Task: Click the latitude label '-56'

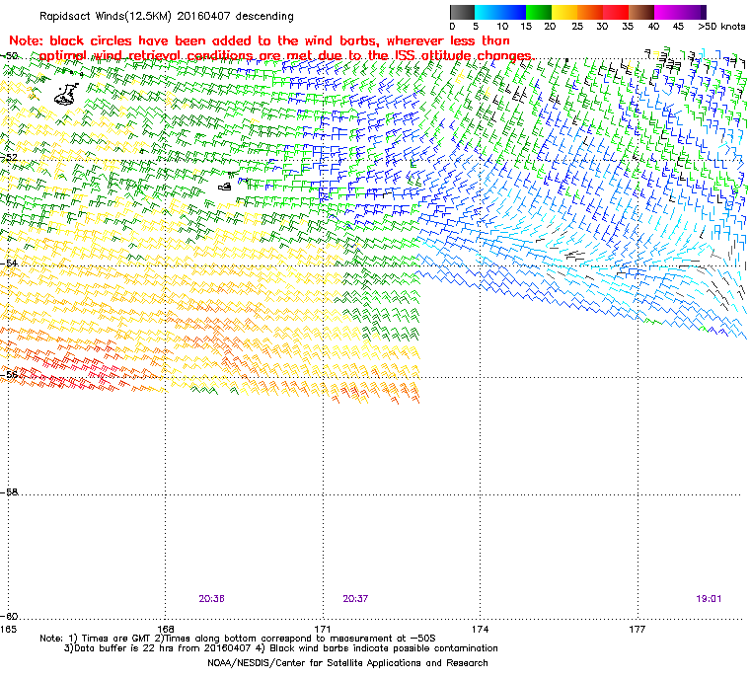Action: coord(9,374)
